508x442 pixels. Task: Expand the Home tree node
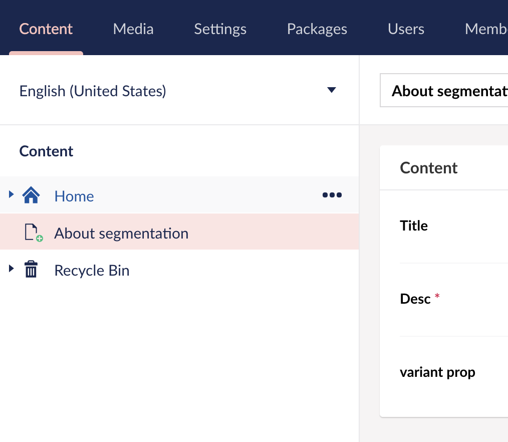coord(11,195)
